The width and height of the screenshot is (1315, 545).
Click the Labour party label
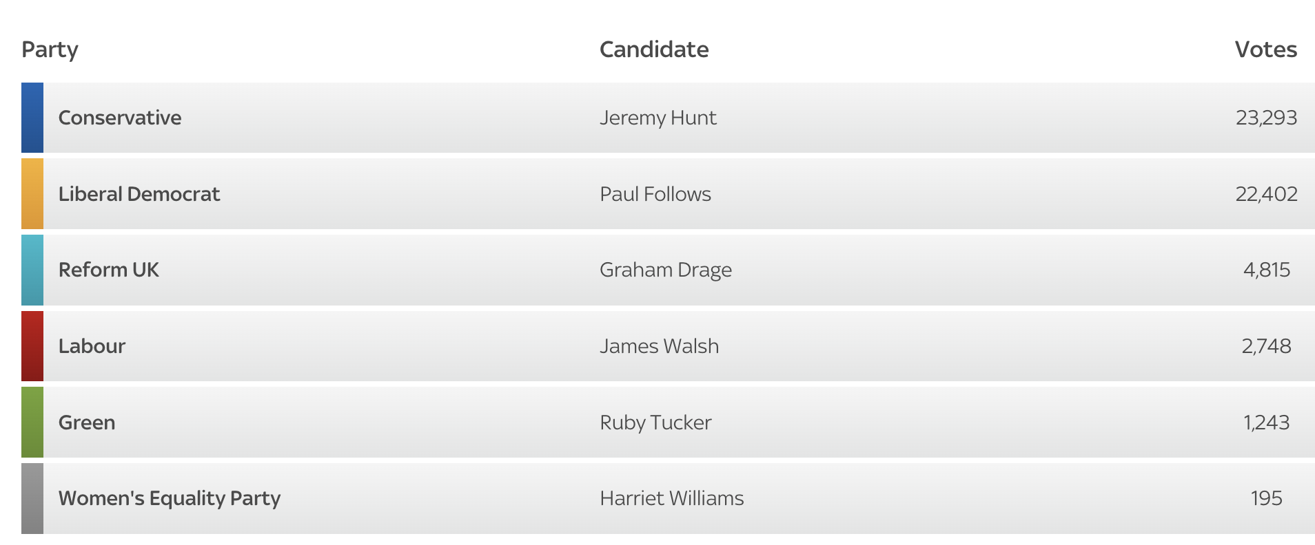click(x=92, y=346)
